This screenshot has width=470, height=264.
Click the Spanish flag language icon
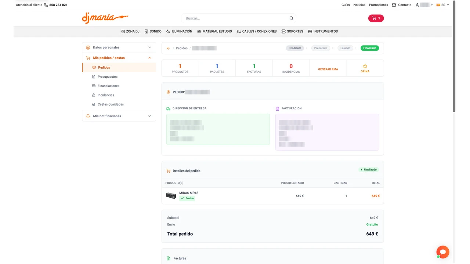(x=438, y=5)
